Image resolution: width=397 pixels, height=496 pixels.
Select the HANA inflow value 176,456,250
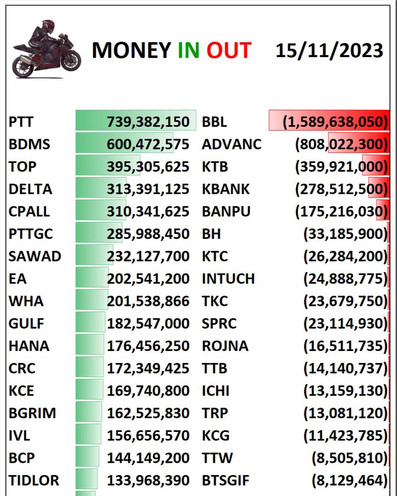coord(148,346)
